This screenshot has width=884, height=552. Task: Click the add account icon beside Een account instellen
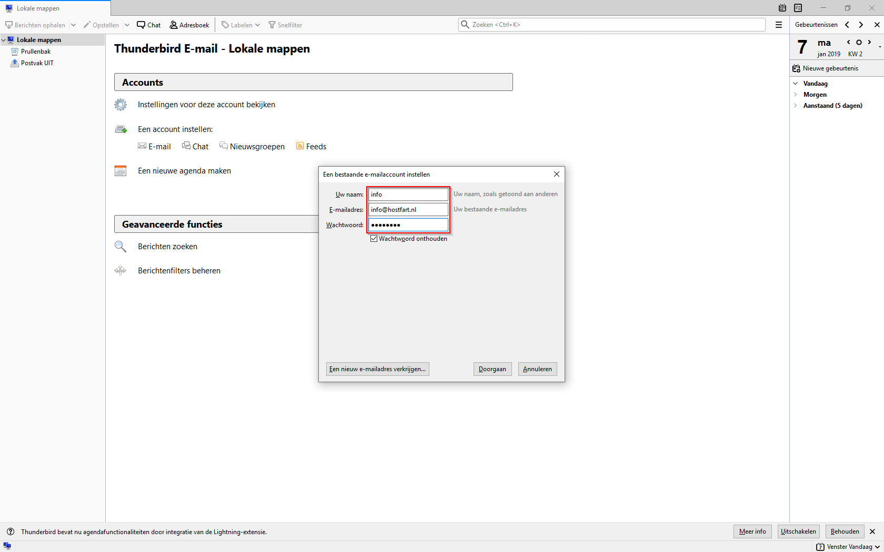(x=120, y=129)
